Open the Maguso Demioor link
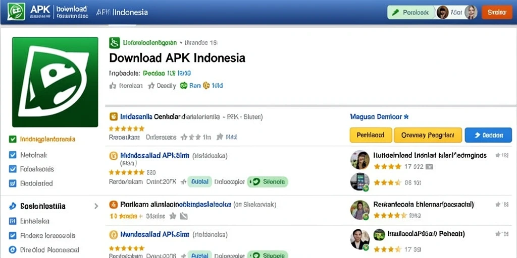This screenshot has height=258, width=517. (379, 116)
